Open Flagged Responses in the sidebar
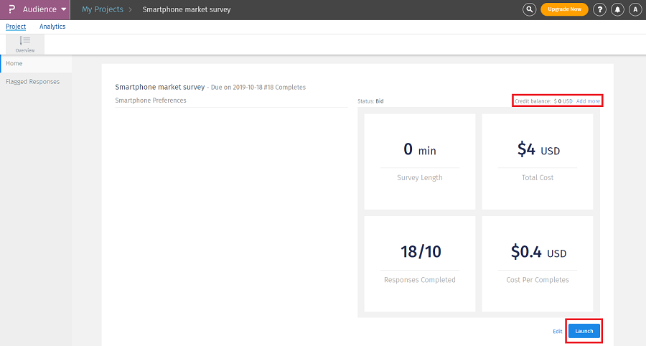Screen dimensions: 646x346 click(x=32, y=82)
